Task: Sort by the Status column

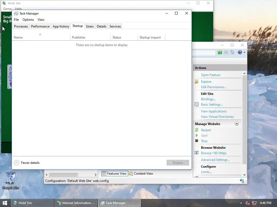Action: tap(124, 37)
